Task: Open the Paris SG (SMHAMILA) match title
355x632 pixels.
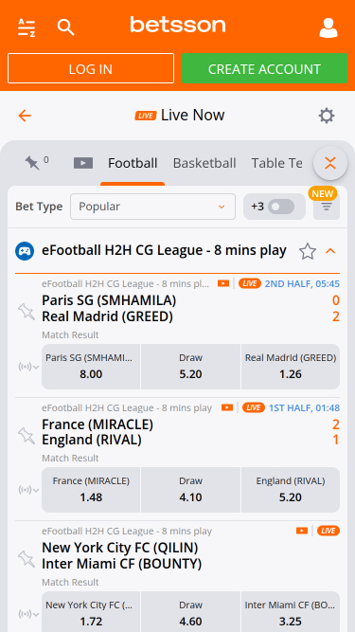Action: 109,300
